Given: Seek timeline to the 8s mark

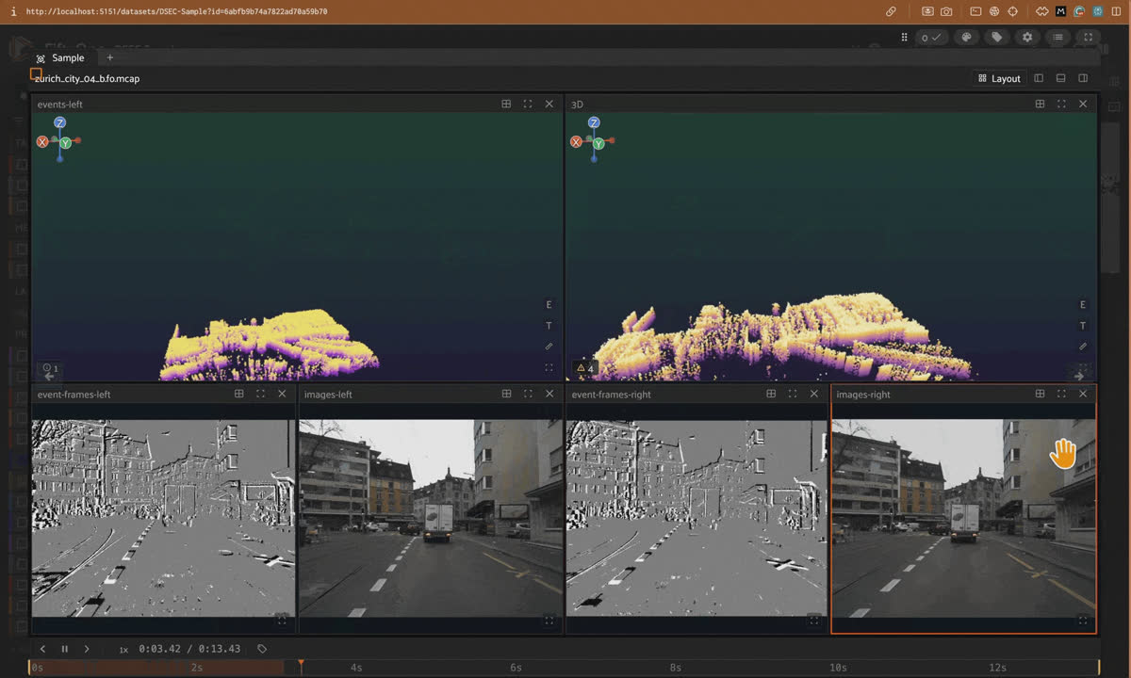Looking at the screenshot, I should [676, 668].
